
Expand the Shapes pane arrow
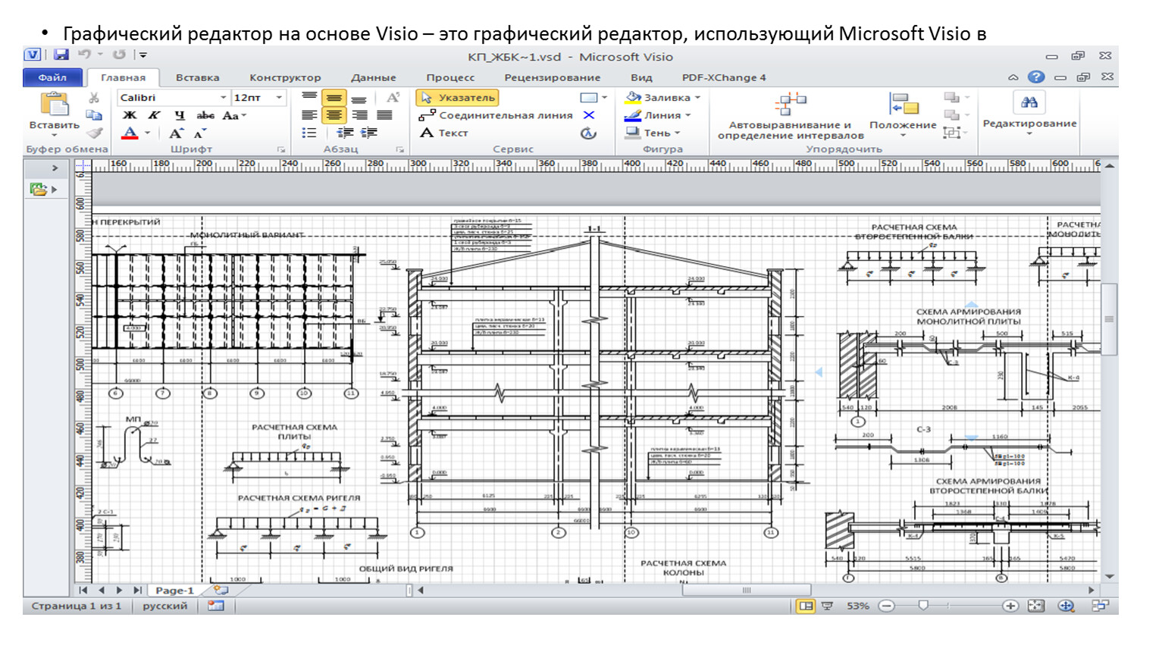click(x=55, y=168)
